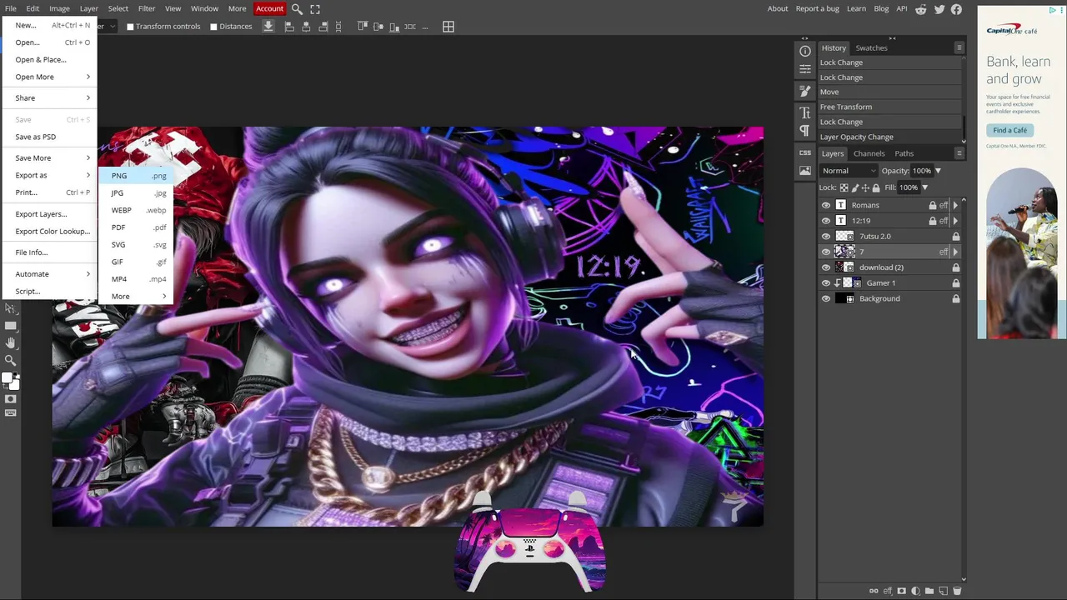This screenshot has height=600, width=1067.
Task: Select the Hand tool
Action: click(11, 342)
